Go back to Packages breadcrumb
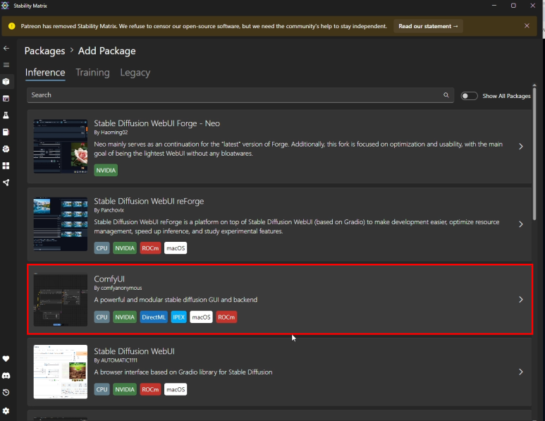The width and height of the screenshot is (545, 421). point(45,51)
